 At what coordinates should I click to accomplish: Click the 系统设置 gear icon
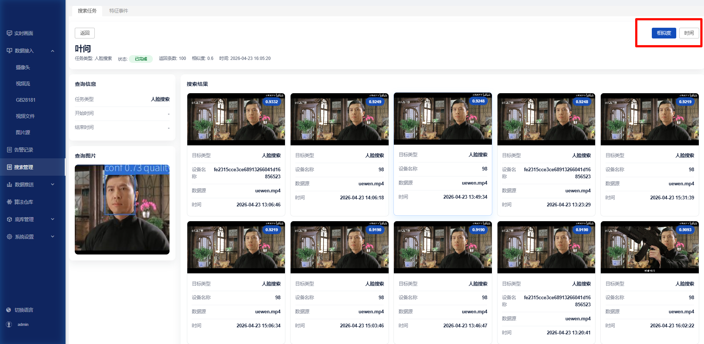pos(9,237)
